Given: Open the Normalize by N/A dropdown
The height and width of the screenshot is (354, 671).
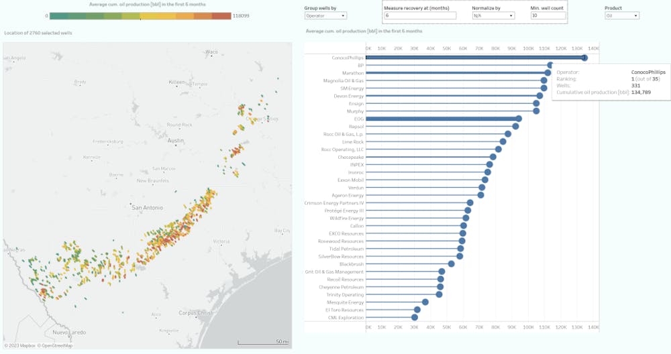Looking at the screenshot, I should coord(493,16).
